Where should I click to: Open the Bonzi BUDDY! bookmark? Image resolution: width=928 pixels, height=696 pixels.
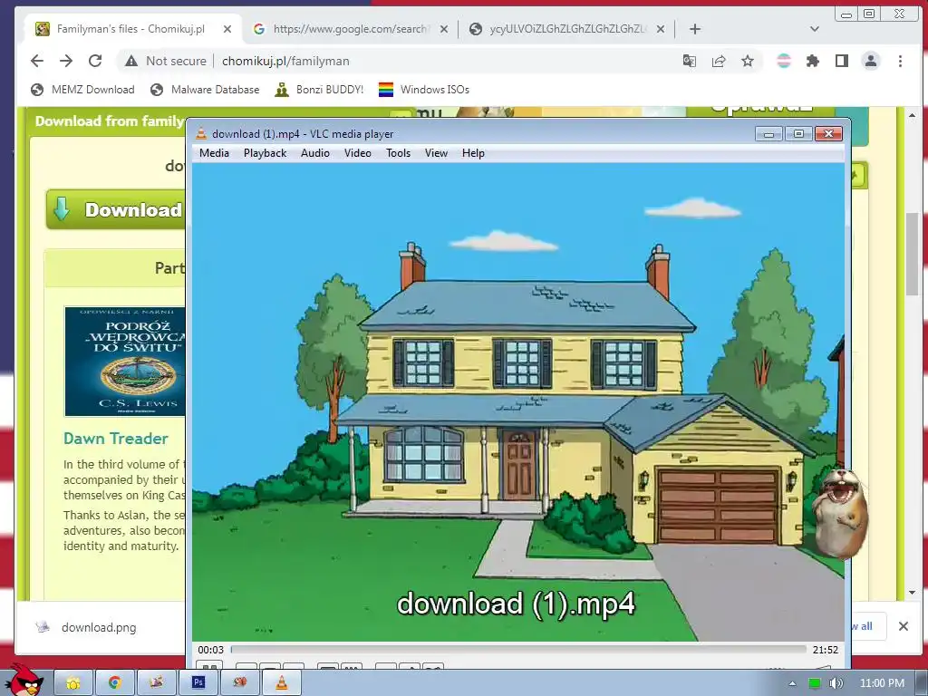pyautogui.click(x=320, y=90)
